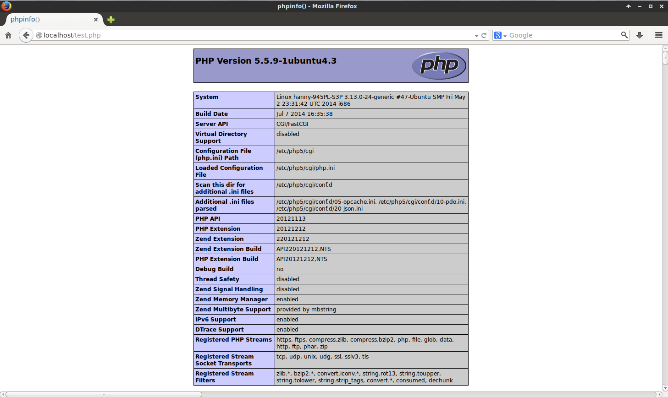This screenshot has width=668, height=397.
Task: Click the 'IPv6 Support' row label
Action: tap(215, 320)
